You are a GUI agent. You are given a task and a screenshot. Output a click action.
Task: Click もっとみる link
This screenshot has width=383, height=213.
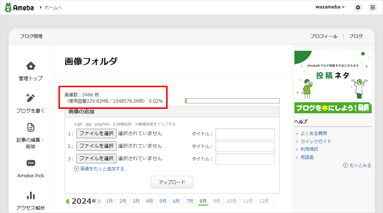(360, 165)
